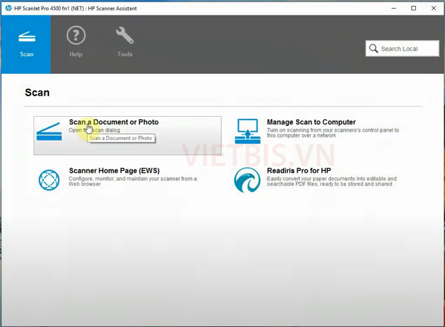Screen dimensions: 445x327
Task: Maximize the HP Scanner Assistant window
Action: point(413,8)
